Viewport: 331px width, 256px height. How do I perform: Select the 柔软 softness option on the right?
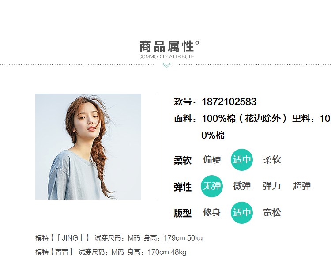pyautogui.click(x=272, y=159)
